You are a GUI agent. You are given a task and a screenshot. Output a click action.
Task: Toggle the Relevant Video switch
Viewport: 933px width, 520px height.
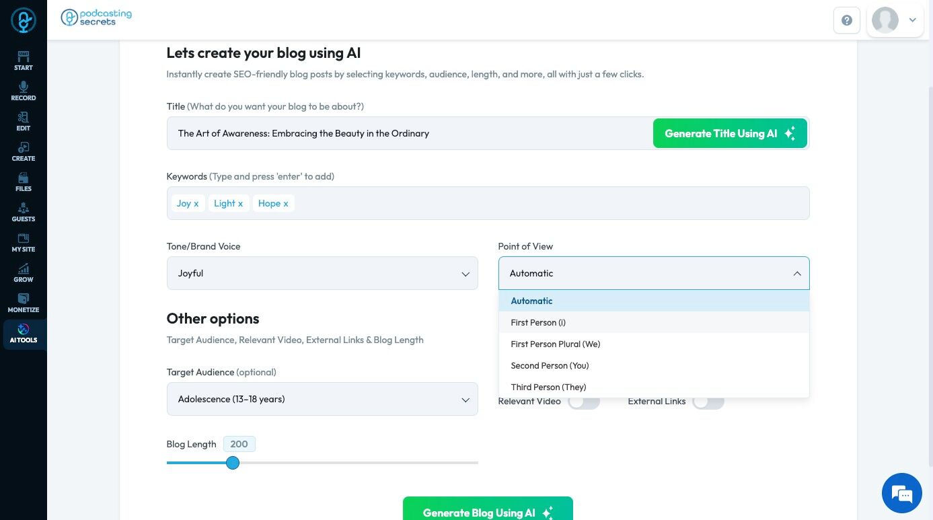[583, 402]
